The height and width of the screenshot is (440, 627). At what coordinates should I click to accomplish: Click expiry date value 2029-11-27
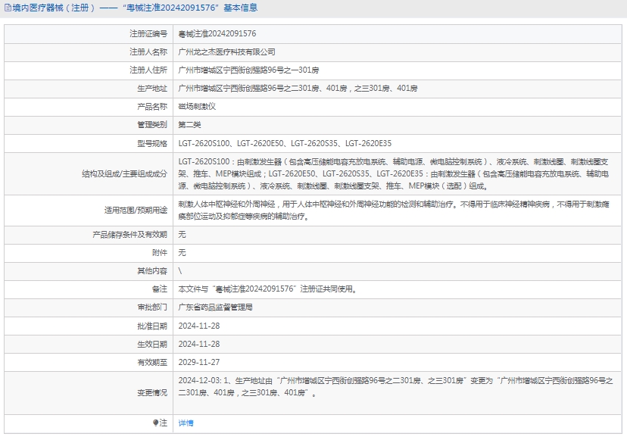click(x=198, y=362)
